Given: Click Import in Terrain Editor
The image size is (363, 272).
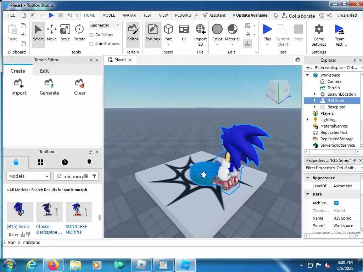Looking at the screenshot, I should coord(19,87).
